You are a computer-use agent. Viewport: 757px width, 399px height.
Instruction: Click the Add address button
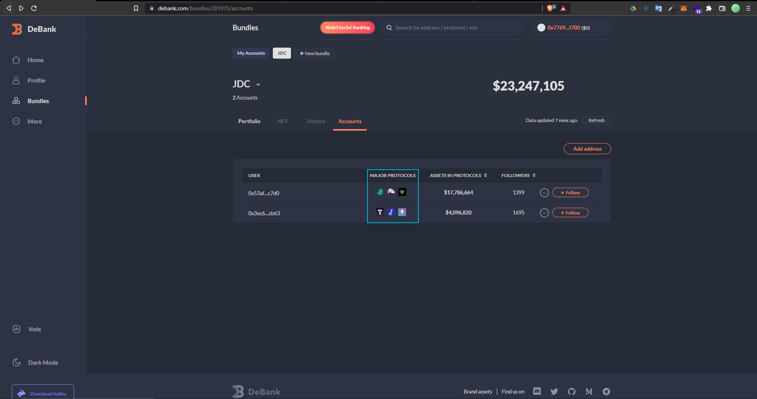coord(587,149)
